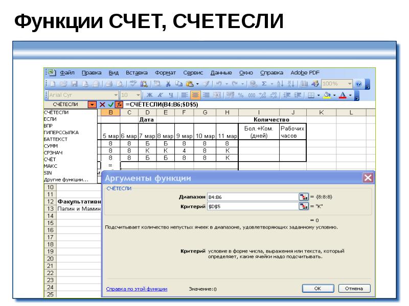
Task: Click the fx insert function button
Action: click(119, 105)
